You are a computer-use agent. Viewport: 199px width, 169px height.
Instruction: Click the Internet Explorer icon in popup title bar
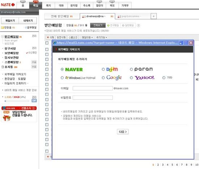(55, 43)
